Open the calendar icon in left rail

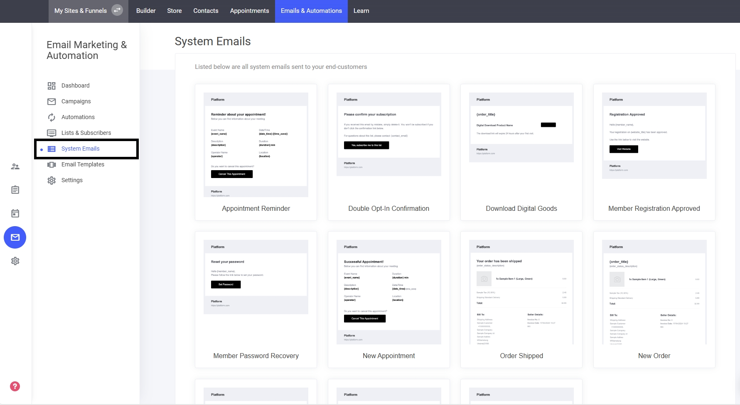pyautogui.click(x=15, y=214)
